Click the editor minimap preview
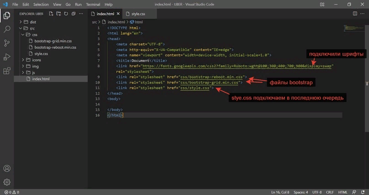 (x=353, y=28)
